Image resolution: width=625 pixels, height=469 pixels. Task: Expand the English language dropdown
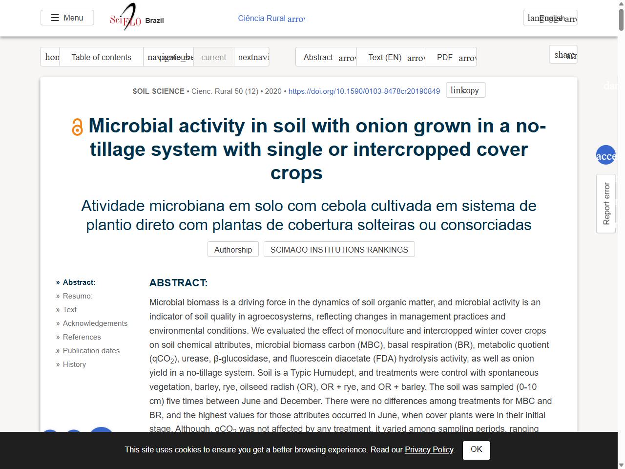(x=550, y=18)
